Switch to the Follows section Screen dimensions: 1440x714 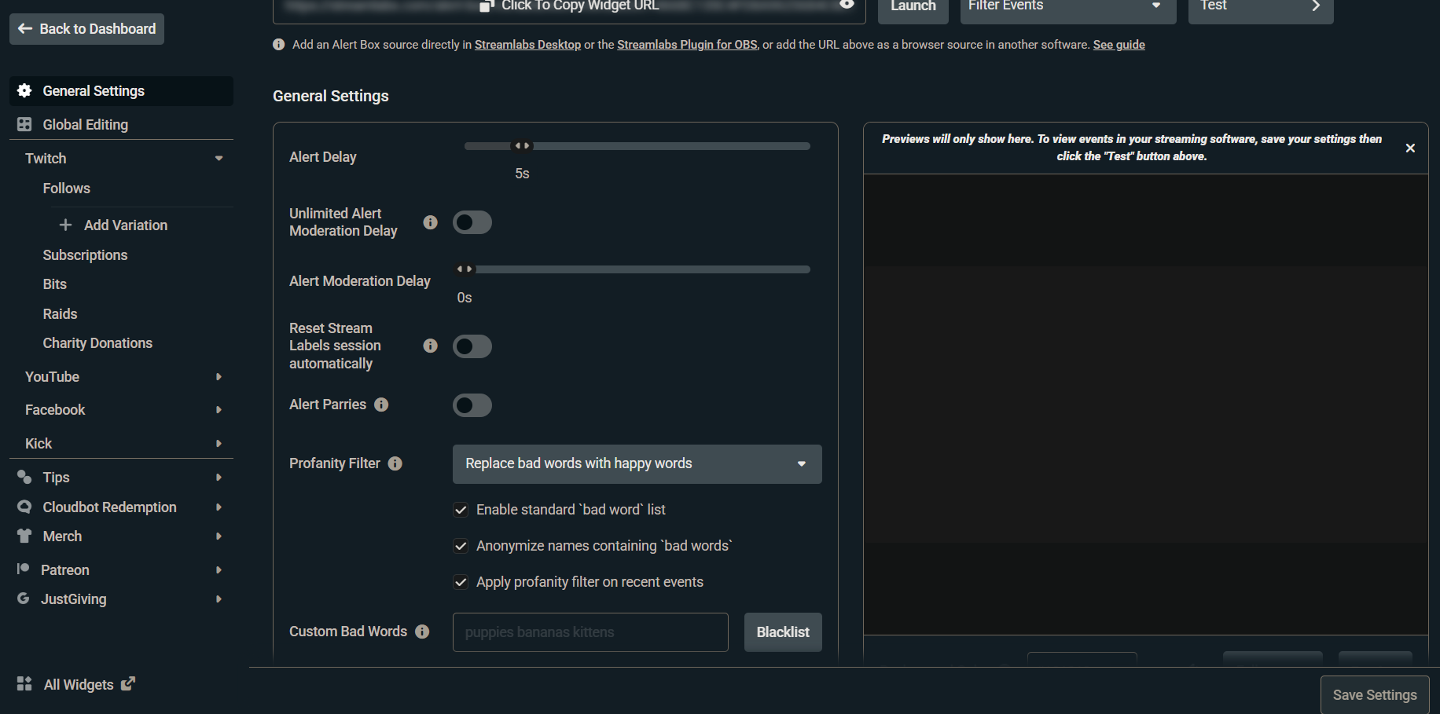pyautogui.click(x=66, y=188)
